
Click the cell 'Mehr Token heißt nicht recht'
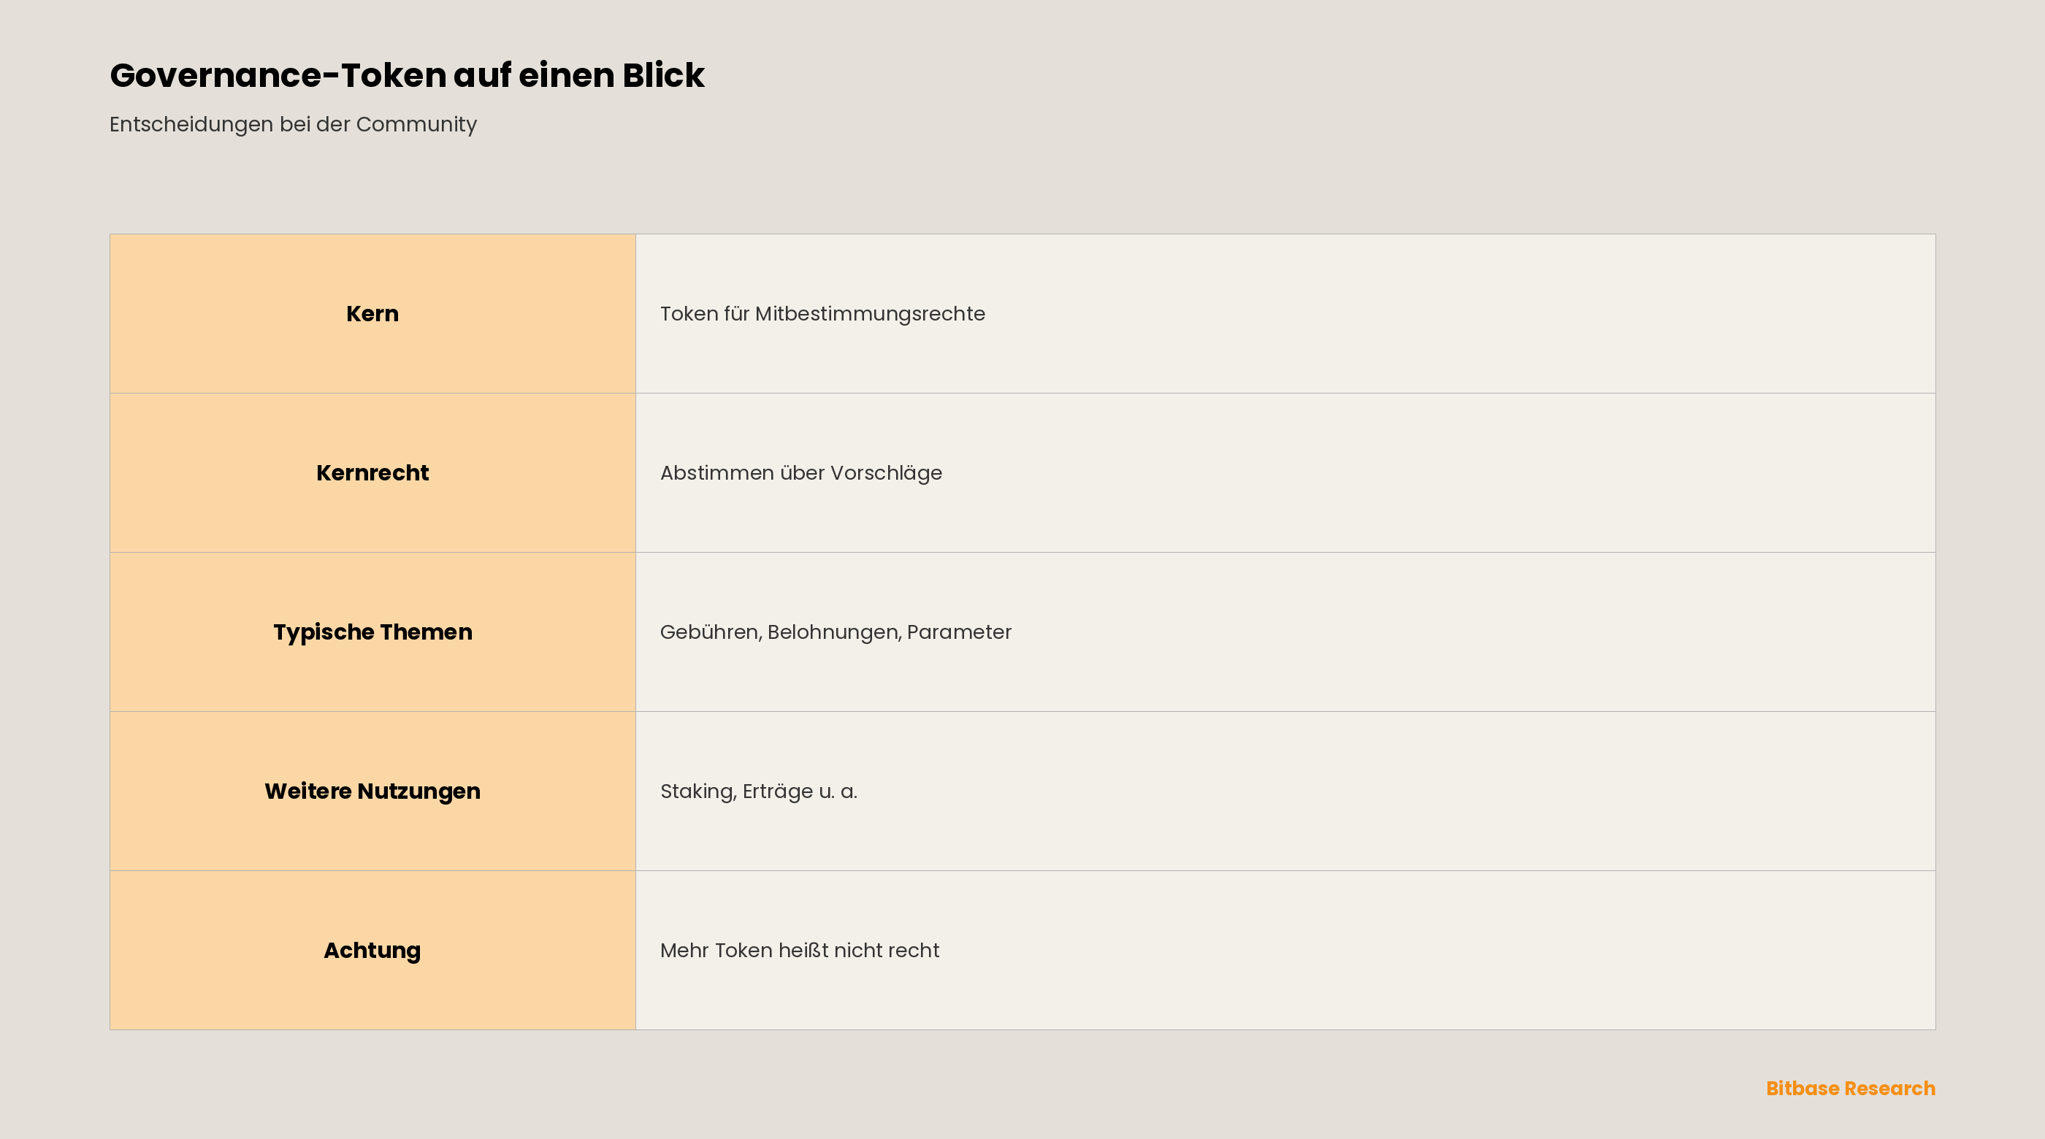click(1285, 950)
